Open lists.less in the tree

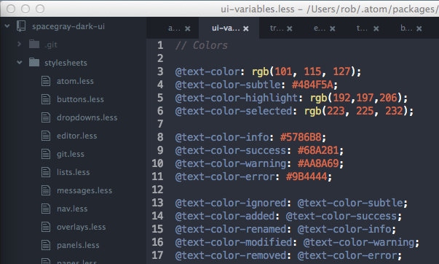tap(74, 172)
